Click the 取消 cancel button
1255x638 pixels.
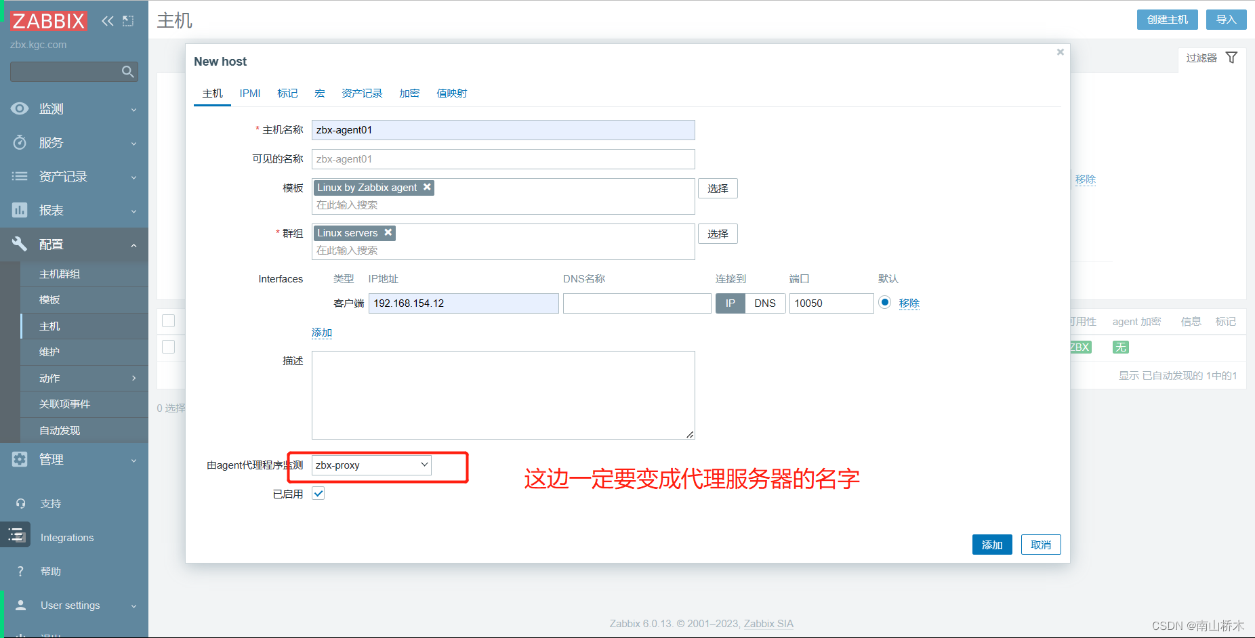pos(1041,545)
